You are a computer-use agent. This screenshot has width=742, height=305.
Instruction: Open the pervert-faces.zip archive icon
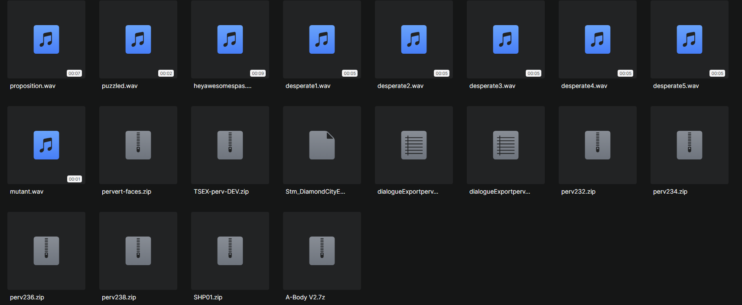click(x=138, y=145)
